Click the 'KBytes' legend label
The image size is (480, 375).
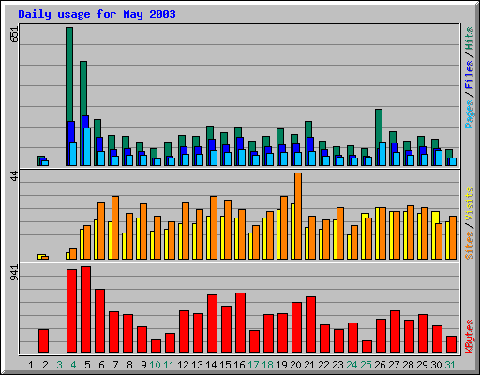click(x=470, y=337)
